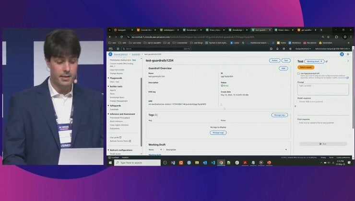Open Outlook from taskbar
Image resolution: width=355 pixels, height=201 pixels.
(x=205, y=163)
